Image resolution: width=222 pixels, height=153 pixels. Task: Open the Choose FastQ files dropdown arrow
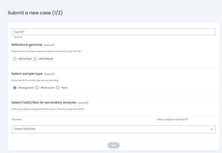click(x=212, y=129)
